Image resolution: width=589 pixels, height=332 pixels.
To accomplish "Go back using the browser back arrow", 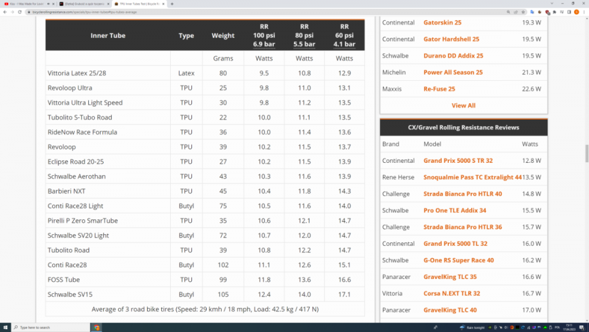I will (x=5, y=12).
